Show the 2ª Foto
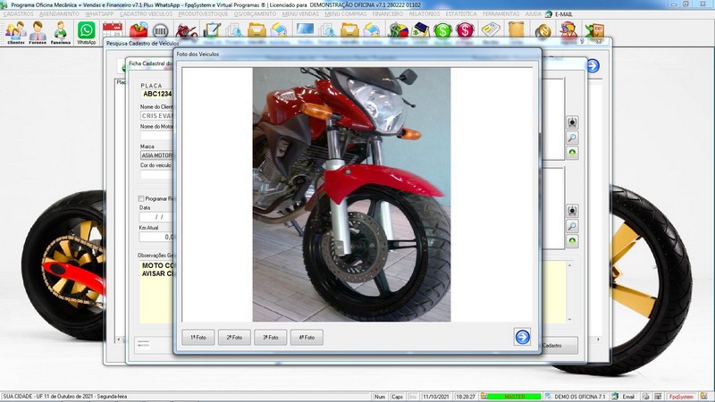 click(x=234, y=338)
